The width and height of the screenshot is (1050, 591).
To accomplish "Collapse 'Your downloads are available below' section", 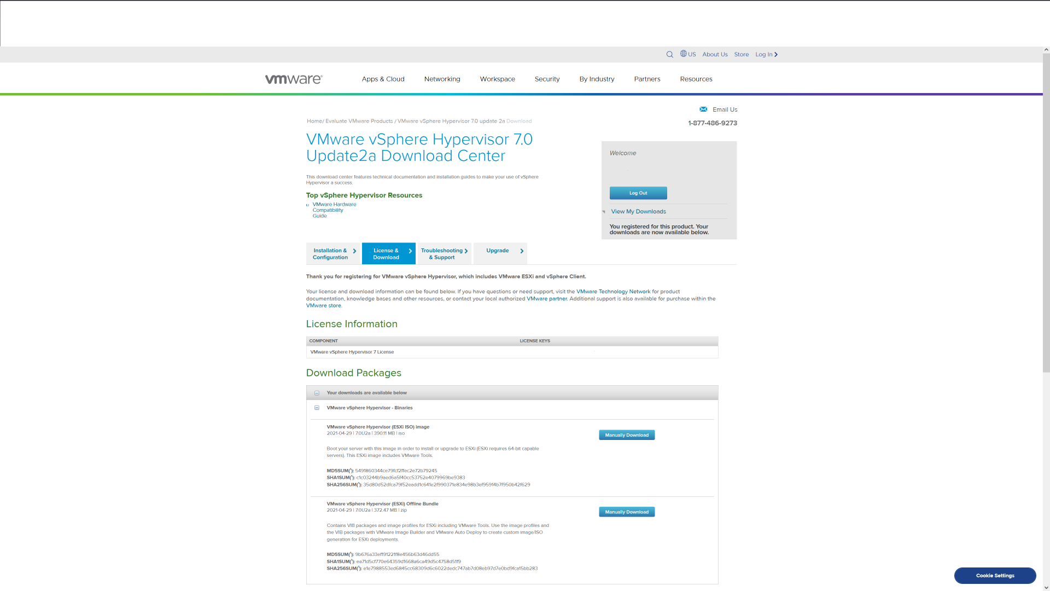I will [x=317, y=393].
